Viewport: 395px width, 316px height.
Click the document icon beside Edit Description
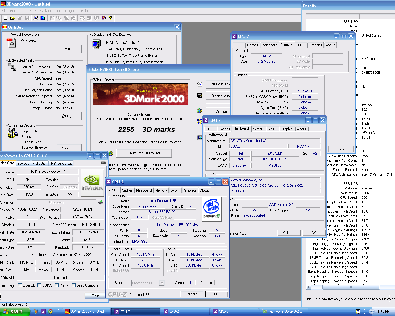[x=200, y=84]
